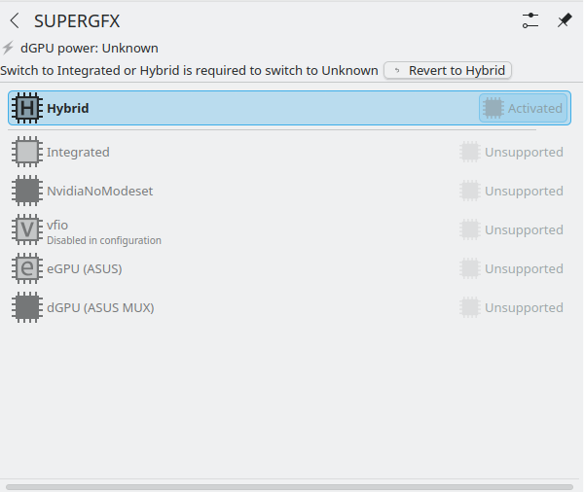Click the Integrated mode chip icon
The width and height of the screenshot is (584, 492).
(x=27, y=152)
